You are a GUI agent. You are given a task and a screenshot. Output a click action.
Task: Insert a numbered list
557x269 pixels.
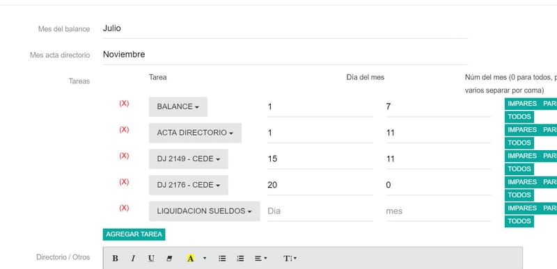(x=240, y=259)
